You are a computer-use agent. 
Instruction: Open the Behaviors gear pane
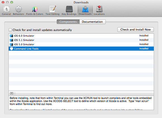click(18, 11)
